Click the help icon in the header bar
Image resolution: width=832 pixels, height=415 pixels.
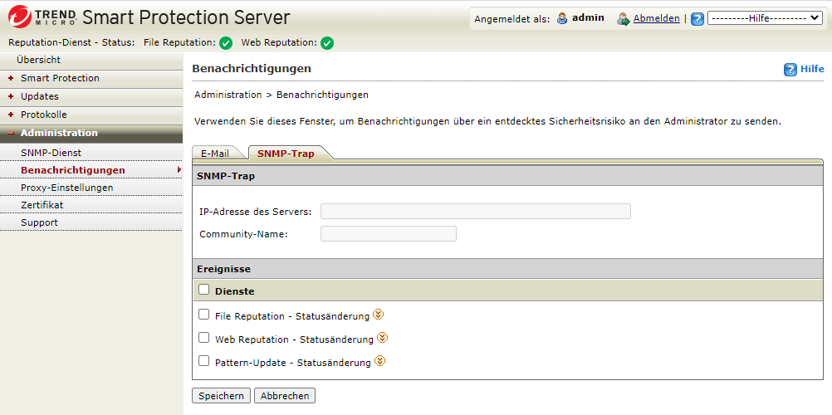[697, 19]
